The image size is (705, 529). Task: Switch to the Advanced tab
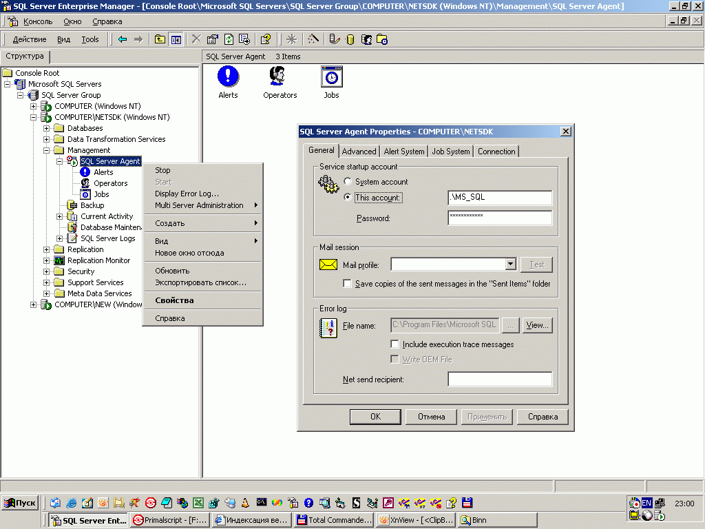[x=359, y=152]
